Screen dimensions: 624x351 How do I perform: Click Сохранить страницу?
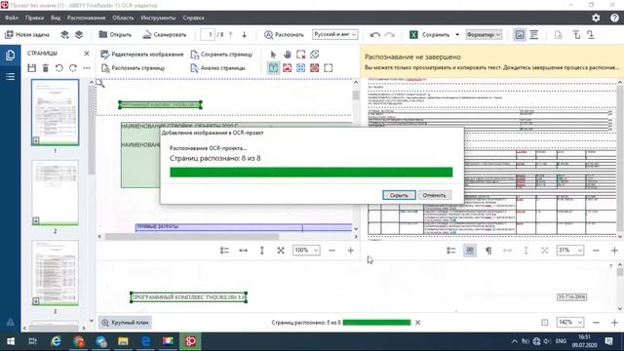pyautogui.click(x=221, y=55)
